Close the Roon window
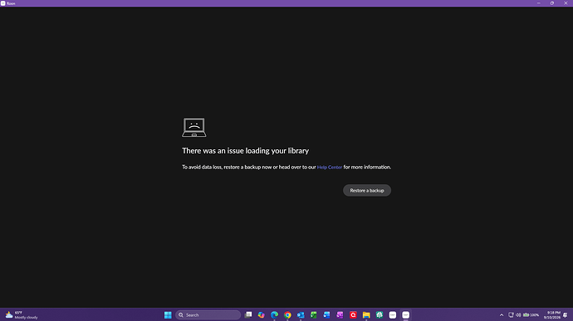Image resolution: width=573 pixels, height=321 pixels. (x=566, y=3)
